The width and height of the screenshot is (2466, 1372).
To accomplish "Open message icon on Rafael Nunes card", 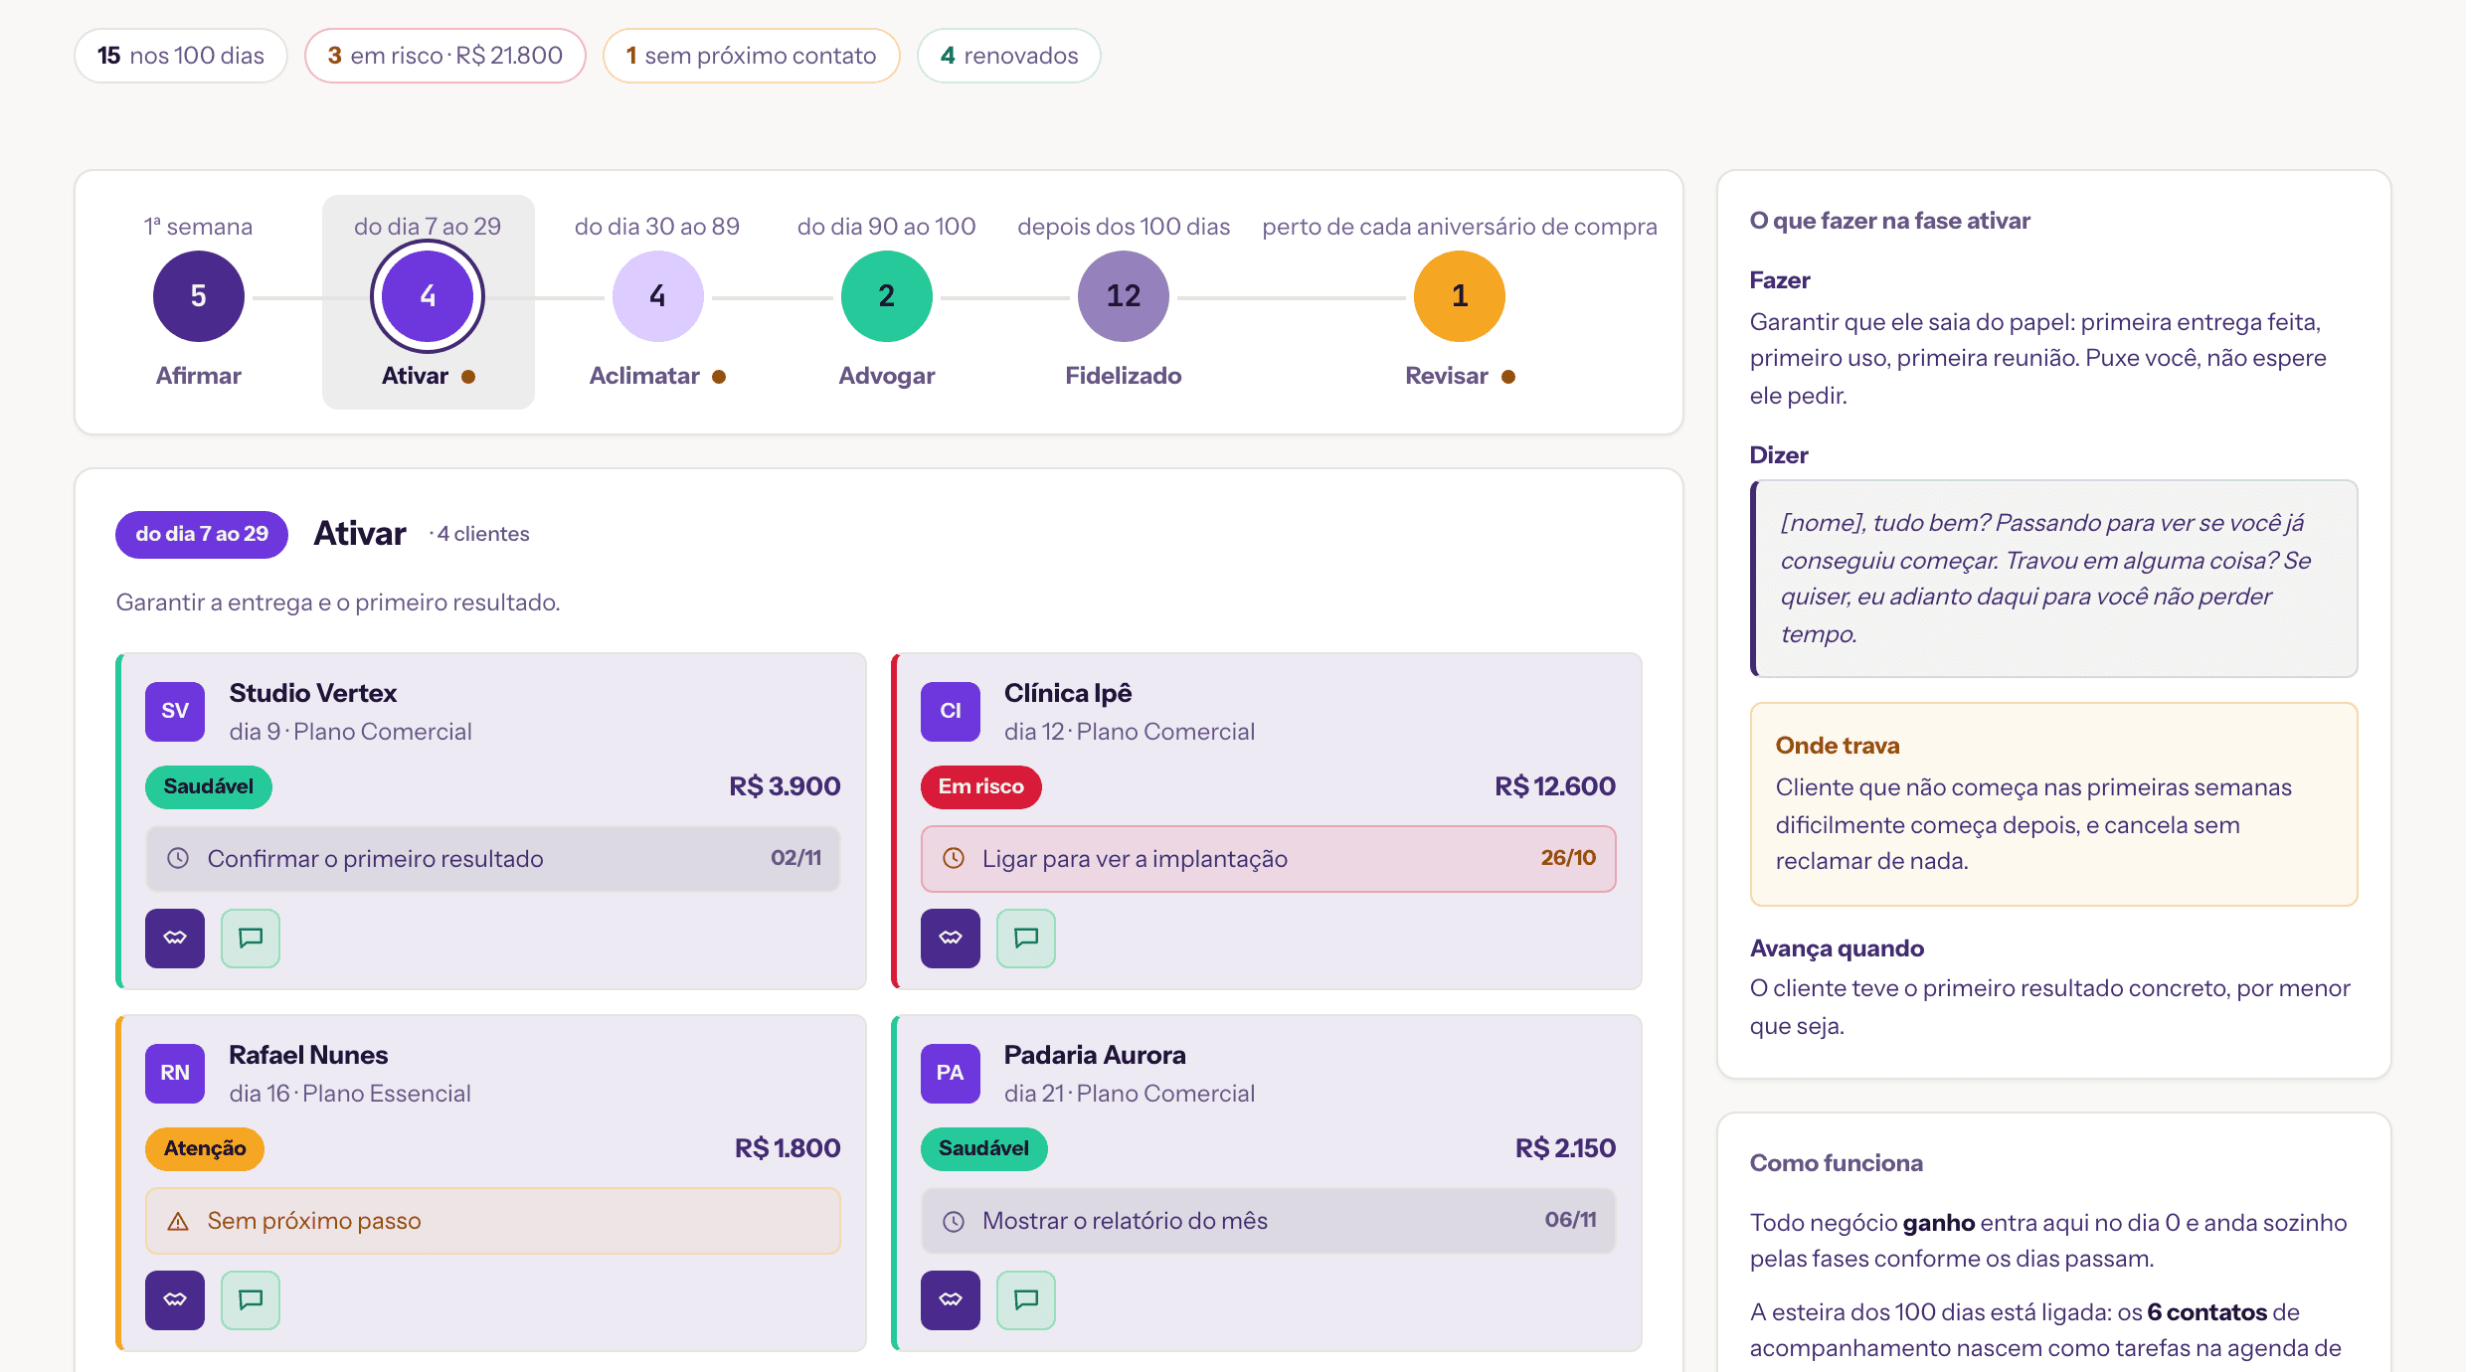I will (x=251, y=1299).
